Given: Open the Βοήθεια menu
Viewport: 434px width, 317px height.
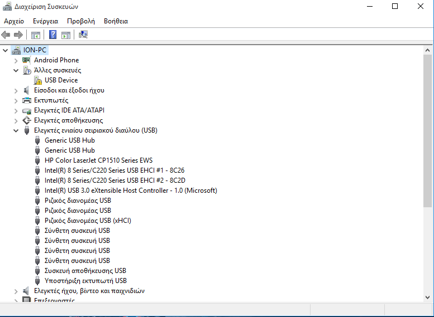Looking at the screenshot, I should click(x=116, y=21).
